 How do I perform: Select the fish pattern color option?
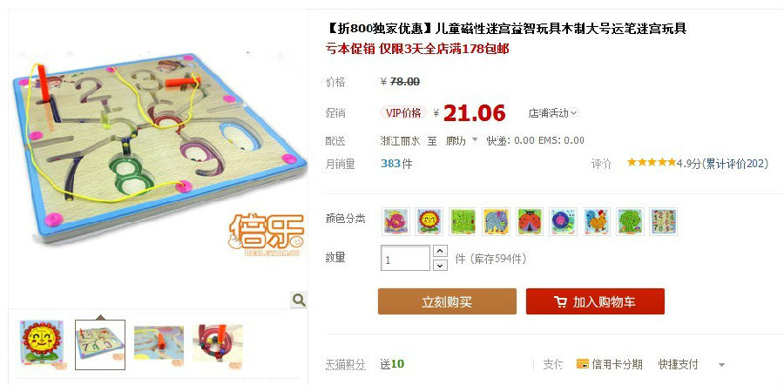click(x=396, y=221)
